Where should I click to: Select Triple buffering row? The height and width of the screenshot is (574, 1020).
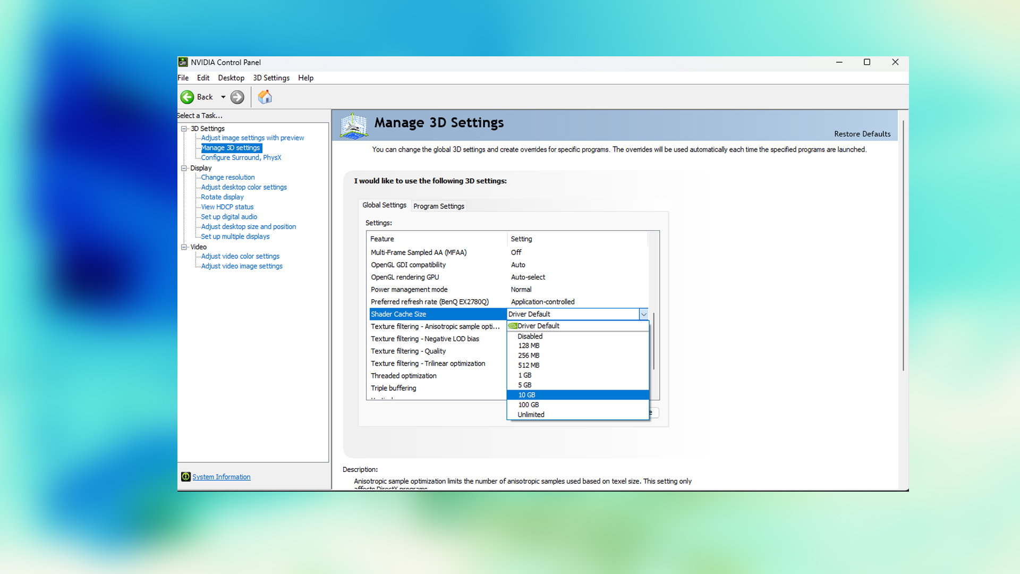tap(438, 388)
